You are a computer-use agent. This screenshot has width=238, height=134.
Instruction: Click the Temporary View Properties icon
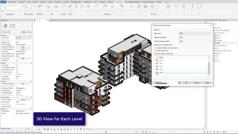78,129
